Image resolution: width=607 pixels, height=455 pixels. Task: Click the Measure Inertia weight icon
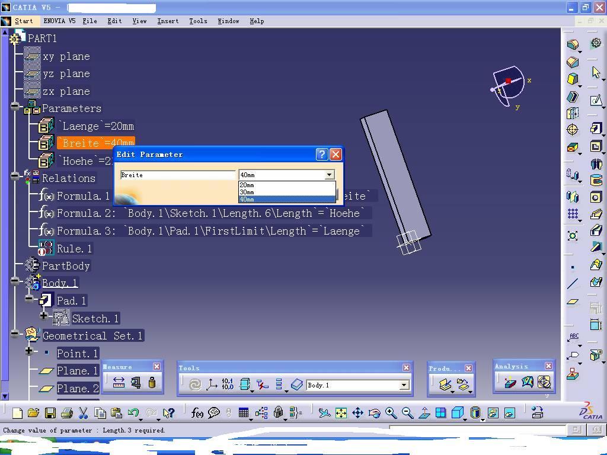click(x=152, y=383)
